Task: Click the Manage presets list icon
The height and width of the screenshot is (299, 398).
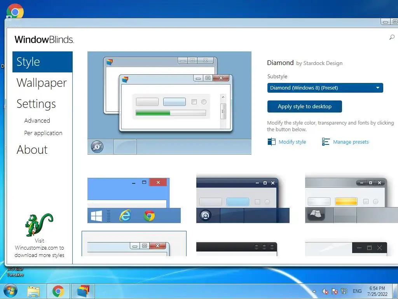Action: pyautogui.click(x=326, y=142)
